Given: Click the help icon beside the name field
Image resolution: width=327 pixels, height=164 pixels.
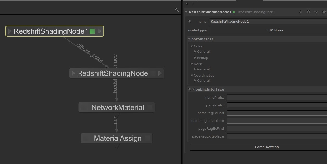Looking at the screenshot, I should [x=190, y=21].
